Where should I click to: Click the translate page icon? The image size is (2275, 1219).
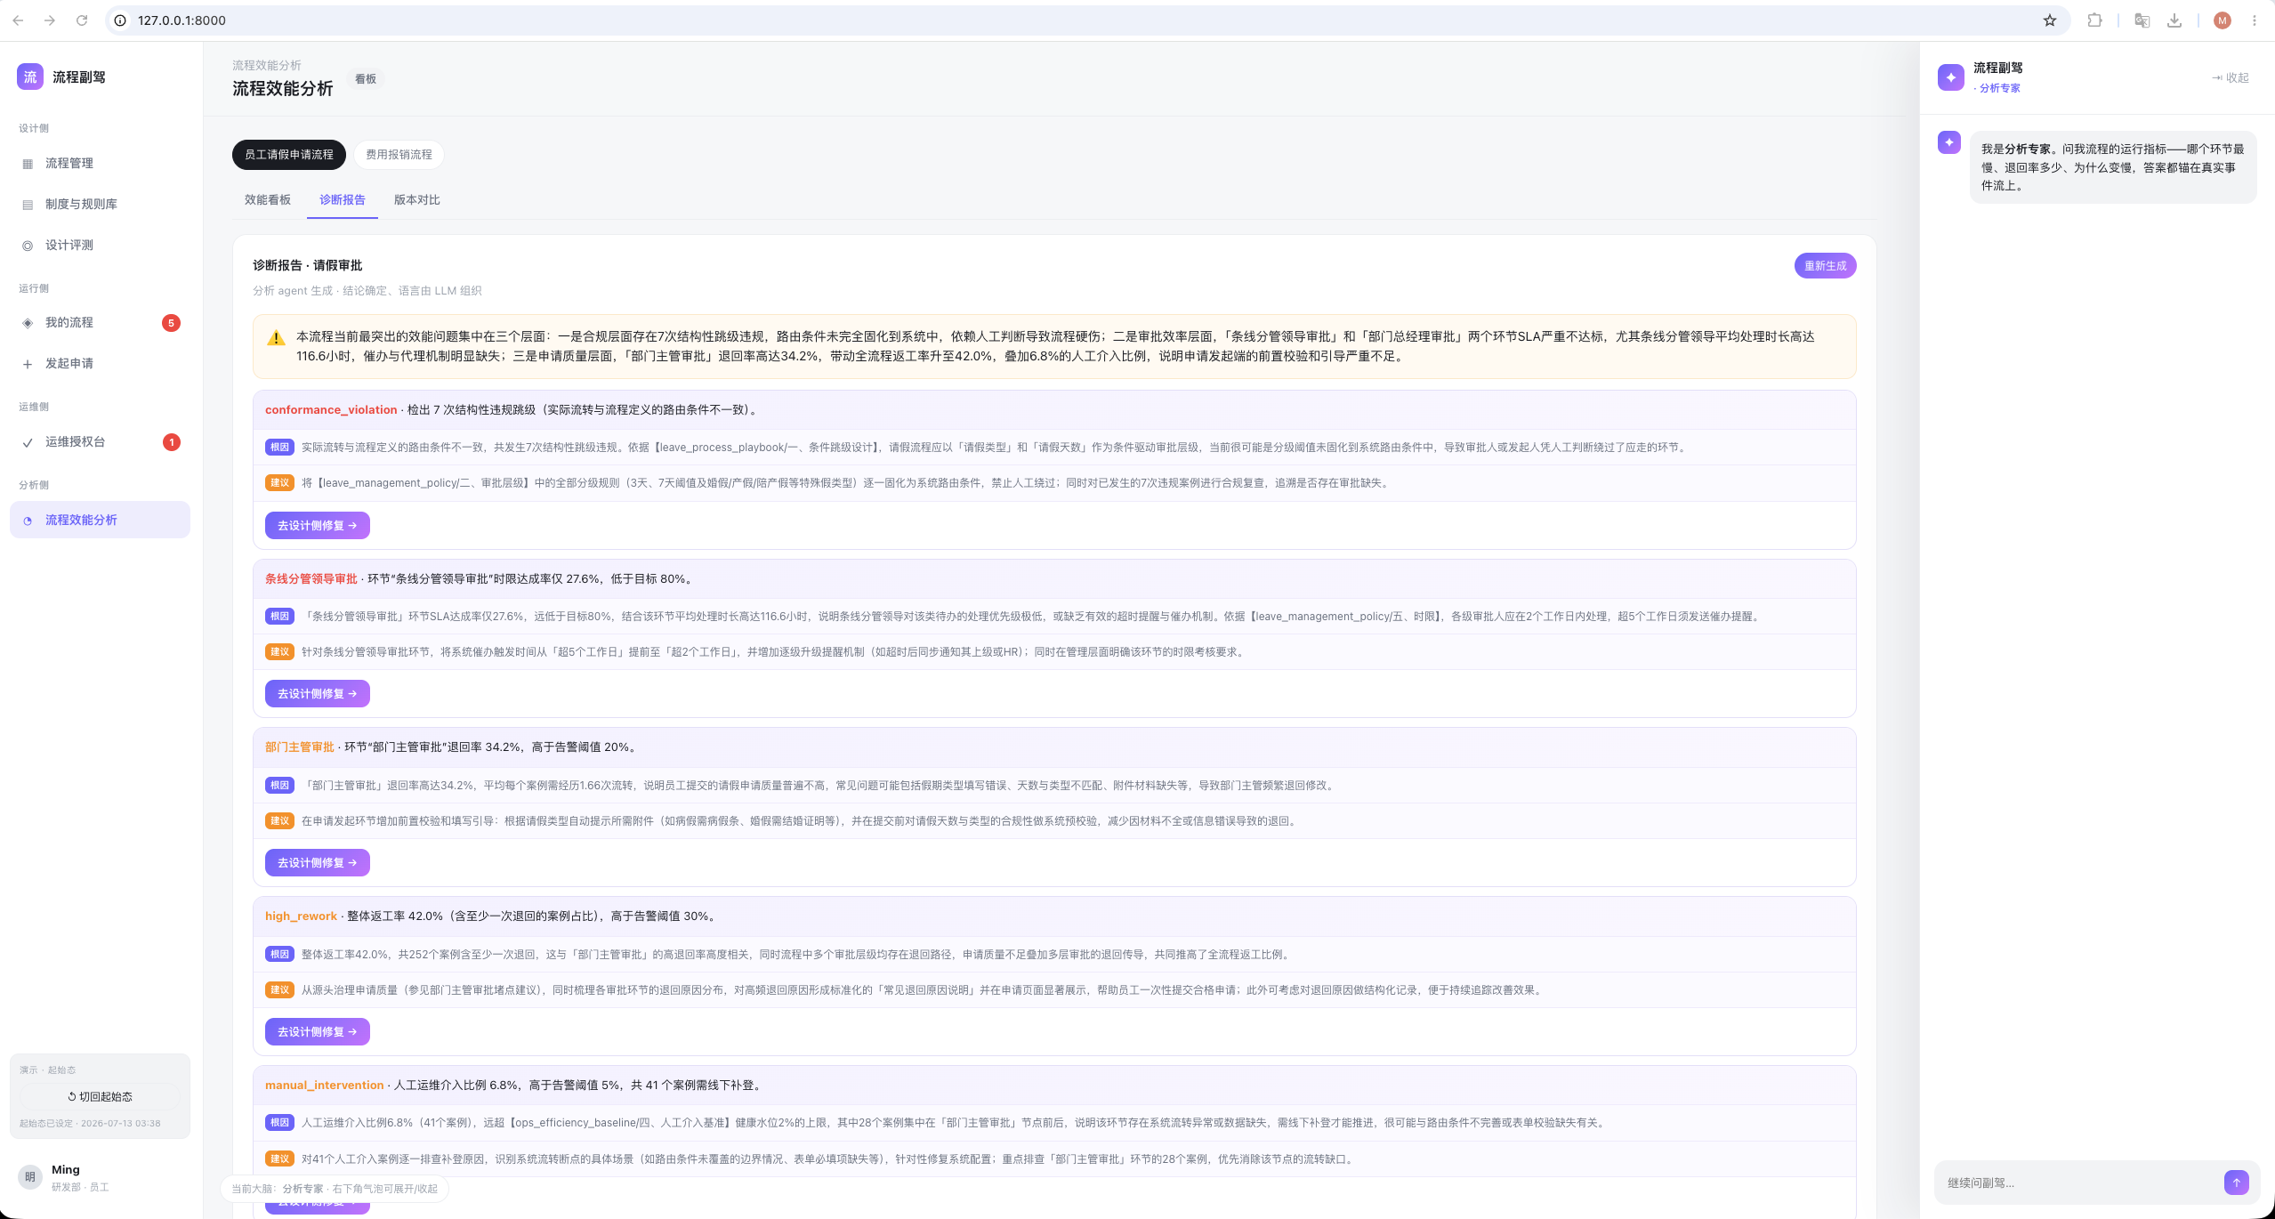[2142, 20]
